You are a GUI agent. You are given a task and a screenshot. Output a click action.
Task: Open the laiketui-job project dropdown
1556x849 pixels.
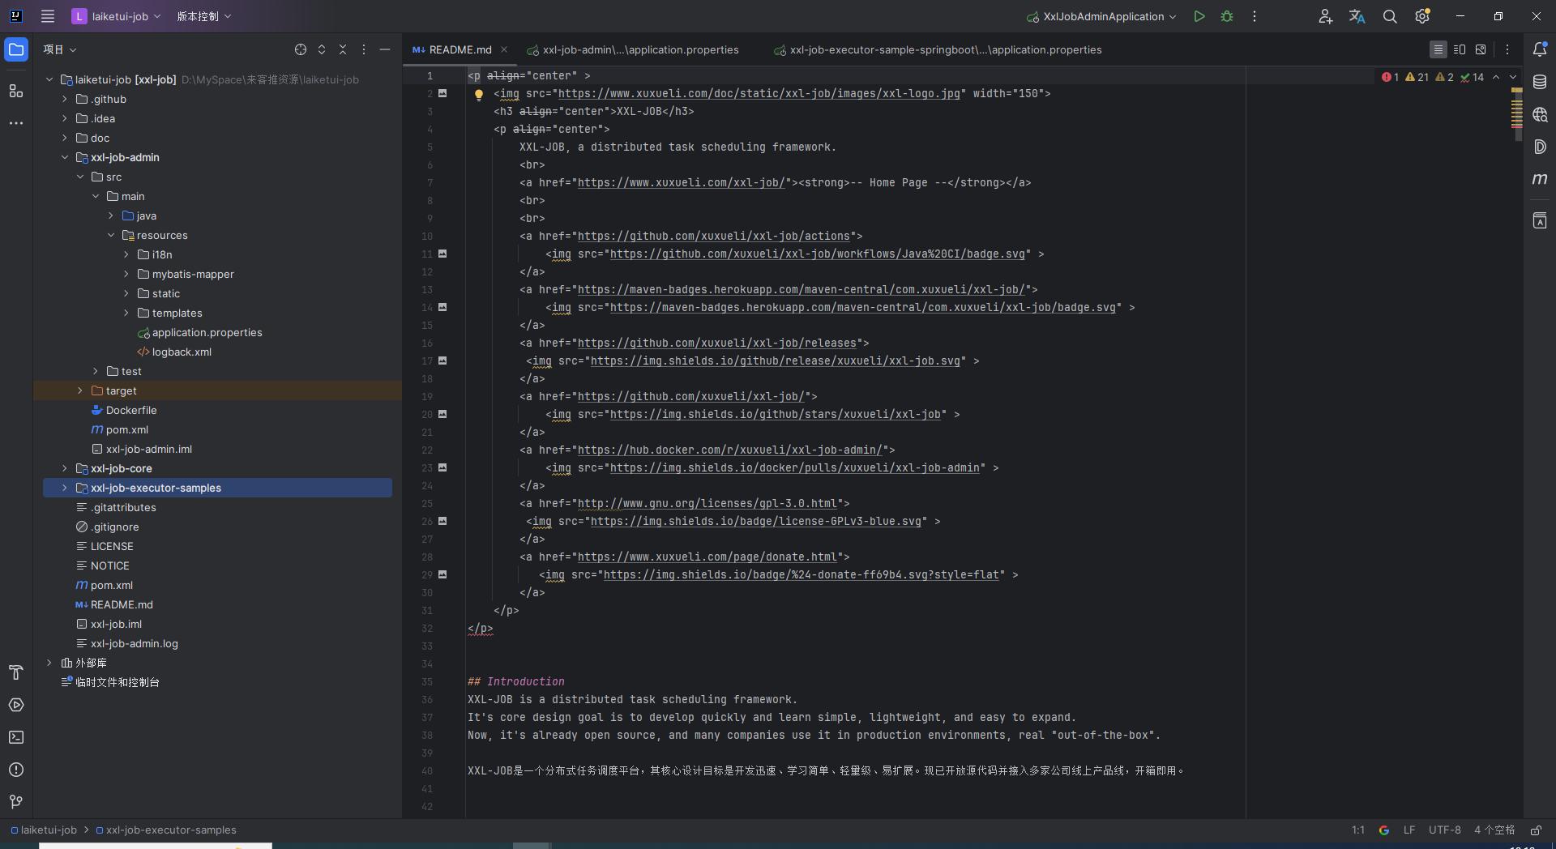117,16
